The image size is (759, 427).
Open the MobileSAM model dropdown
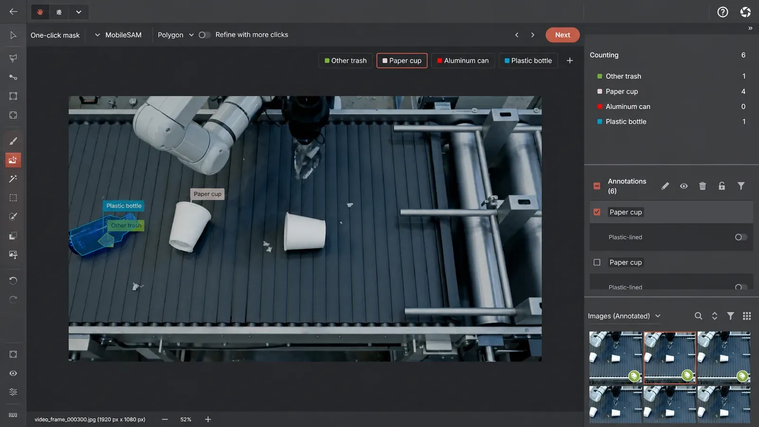click(x=119, y=35)
